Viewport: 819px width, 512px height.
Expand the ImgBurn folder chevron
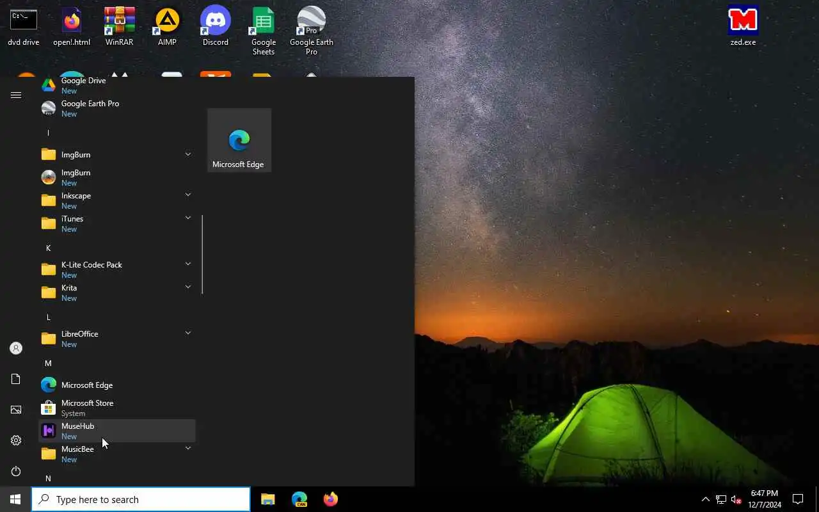[x=188, y=154]
